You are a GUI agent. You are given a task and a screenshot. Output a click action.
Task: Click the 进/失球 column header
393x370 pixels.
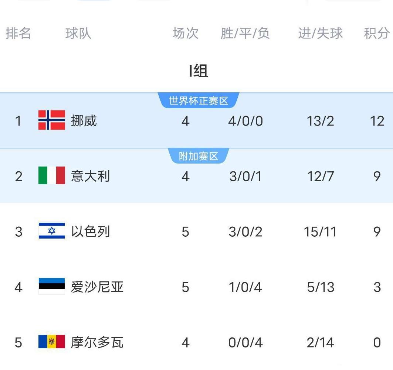click(320, 34)
